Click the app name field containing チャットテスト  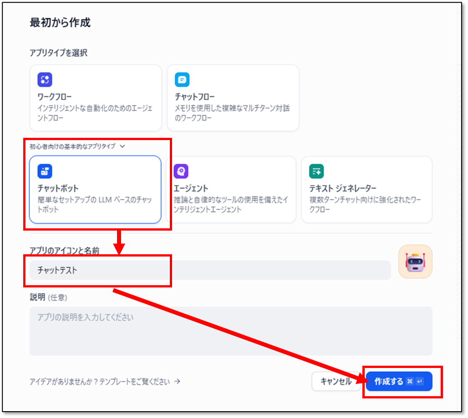click(210, 270)
